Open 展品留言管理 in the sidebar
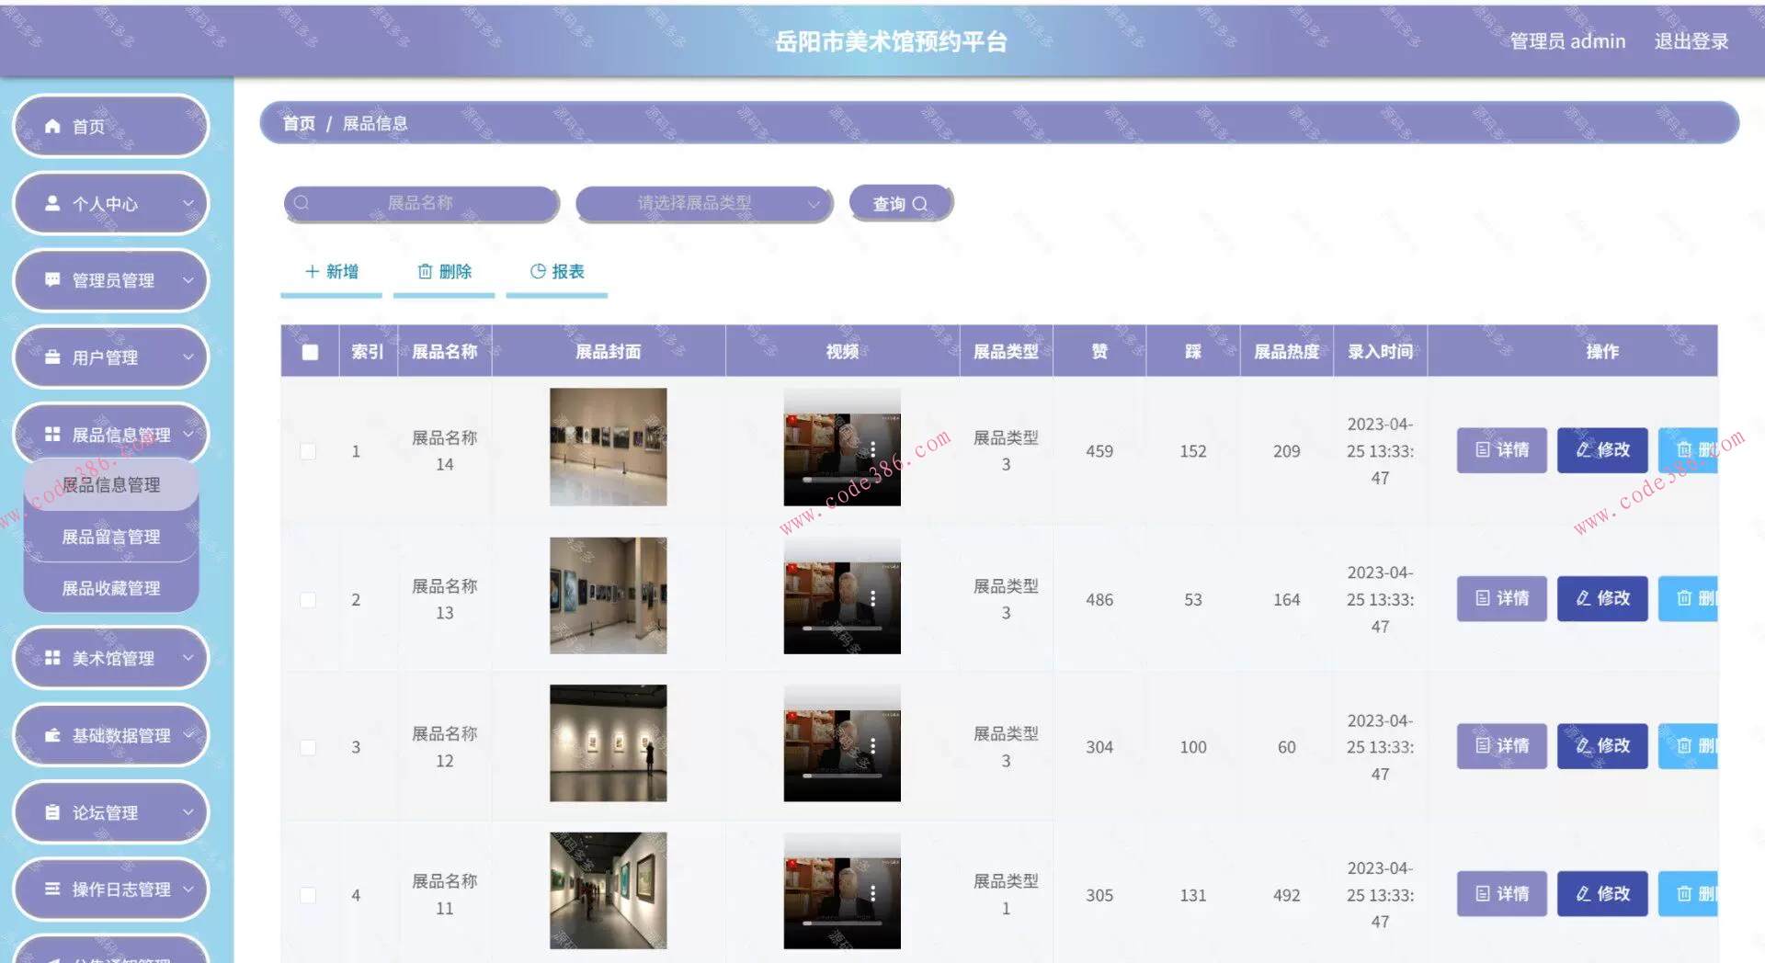This screenshot has height=963, width=1765. click(110, 536)
